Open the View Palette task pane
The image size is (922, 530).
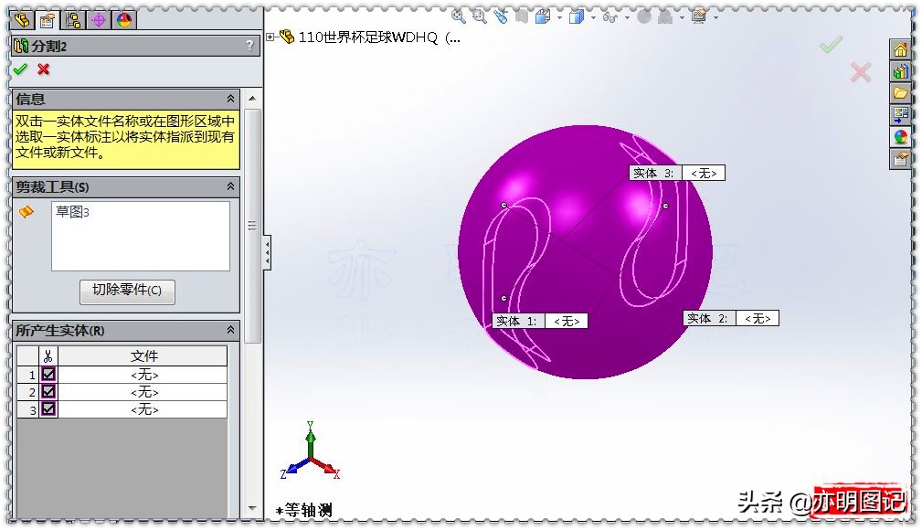901,116
